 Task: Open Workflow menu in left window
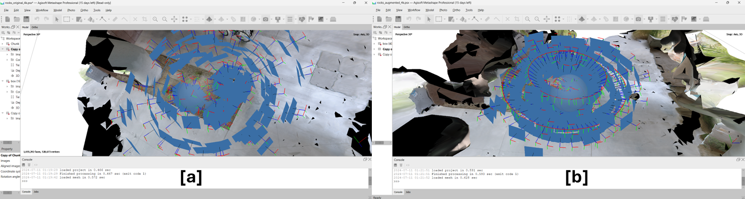(x=42, y=10)
